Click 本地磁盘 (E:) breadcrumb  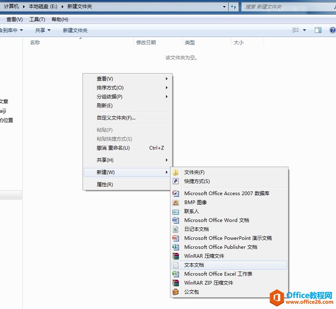coord(43,7)
